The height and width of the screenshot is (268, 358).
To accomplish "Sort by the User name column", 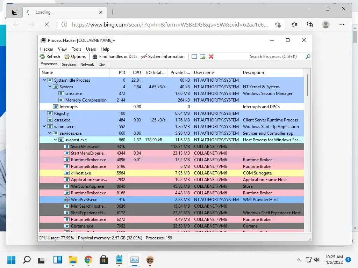I will click(216, 73).
